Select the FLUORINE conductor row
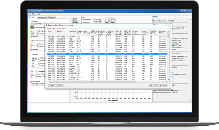Image resolution: width=219 pixels, height=130 pixels. [x=107, y=69]
